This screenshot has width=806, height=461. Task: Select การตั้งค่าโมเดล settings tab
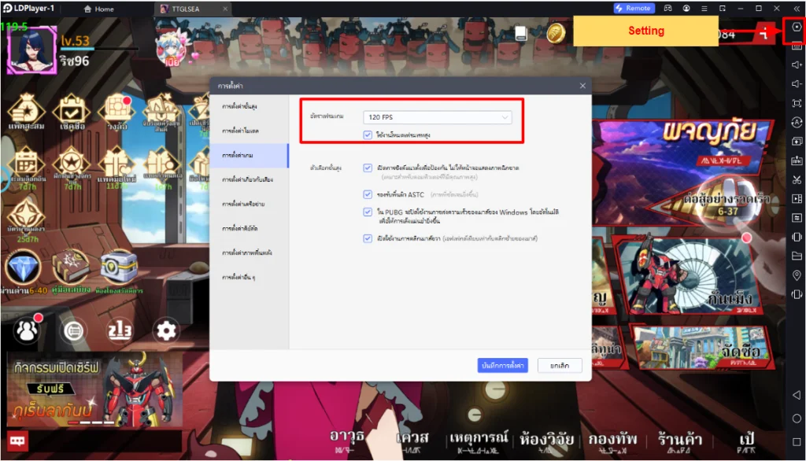tap(250, 131)
